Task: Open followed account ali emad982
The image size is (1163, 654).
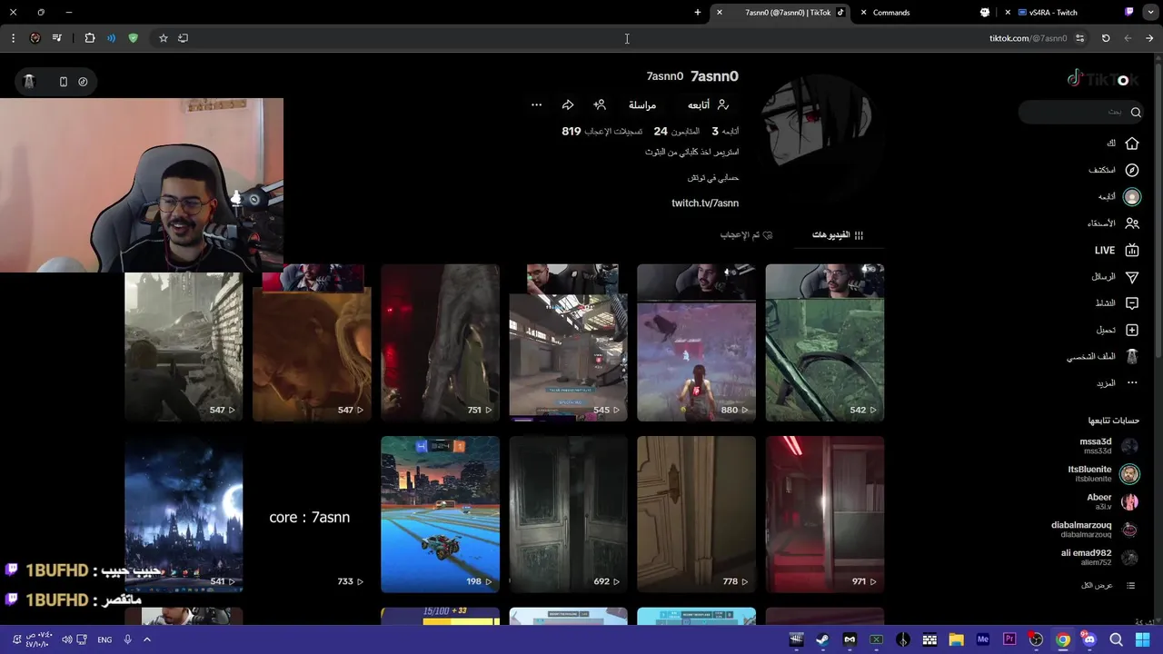Action: pyautogui.click(x=1099, y=557)
